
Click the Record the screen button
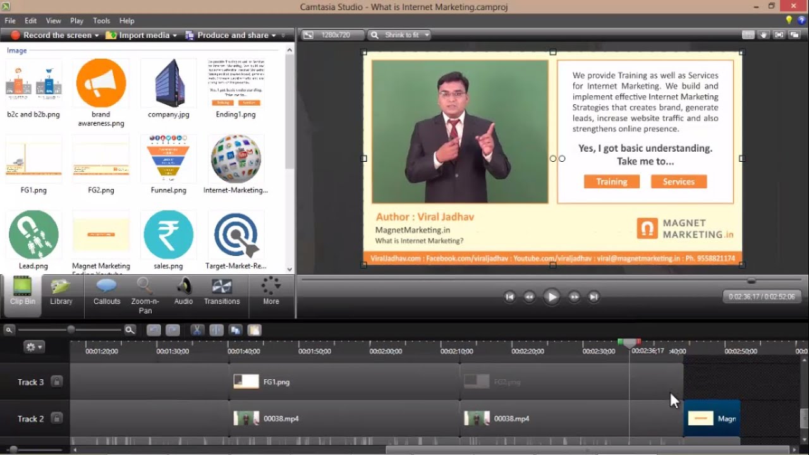coord(51,35)
